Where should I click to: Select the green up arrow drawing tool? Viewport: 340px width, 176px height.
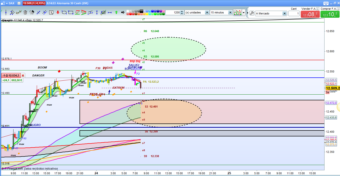116,12
